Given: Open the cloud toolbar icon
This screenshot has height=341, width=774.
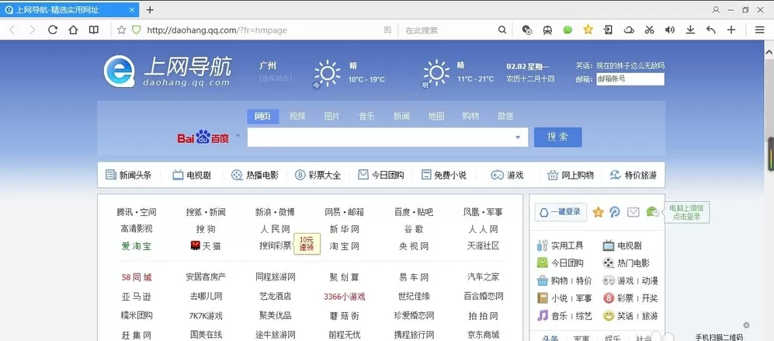Looking at the screenshot, I should tap(629, 30).
